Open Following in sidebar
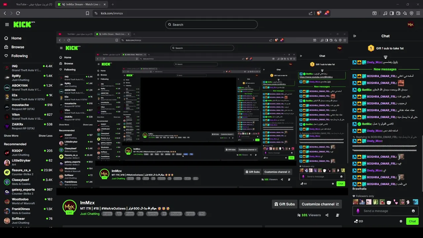Viewport: 423px width, 238px height. click(16, 56)
